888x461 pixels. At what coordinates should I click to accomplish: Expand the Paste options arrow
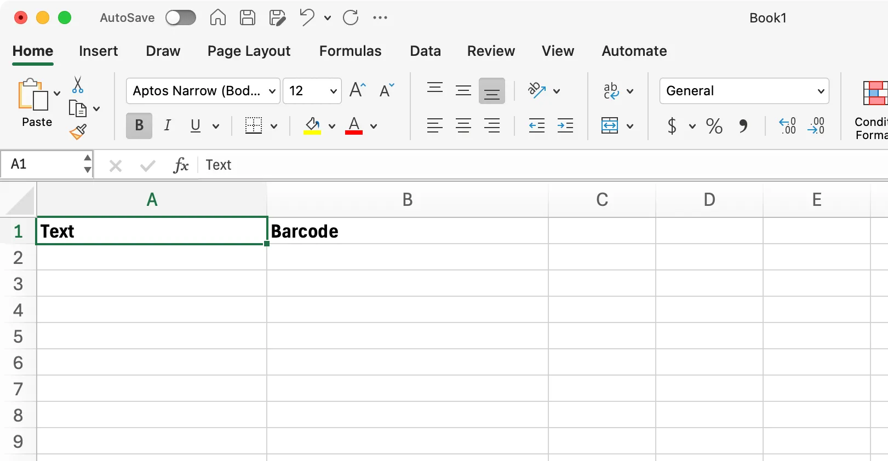57,94
